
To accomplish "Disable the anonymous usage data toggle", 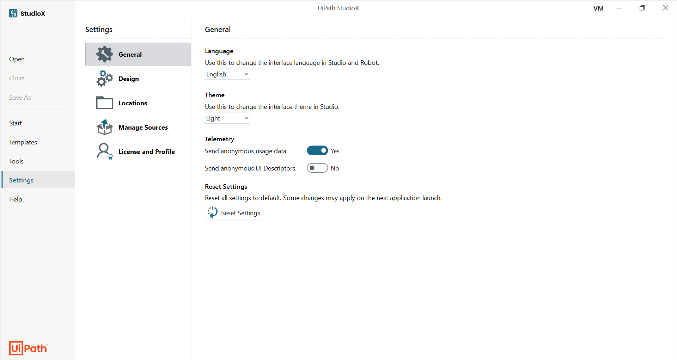I will (317, 151).
